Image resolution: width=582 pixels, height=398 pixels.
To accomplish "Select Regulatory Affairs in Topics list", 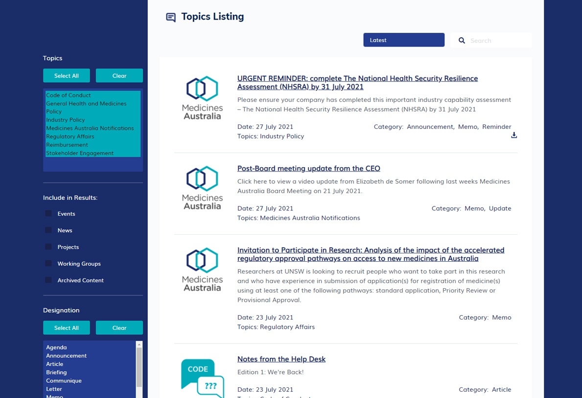I will pyautogui.click(x=93, y=136).
